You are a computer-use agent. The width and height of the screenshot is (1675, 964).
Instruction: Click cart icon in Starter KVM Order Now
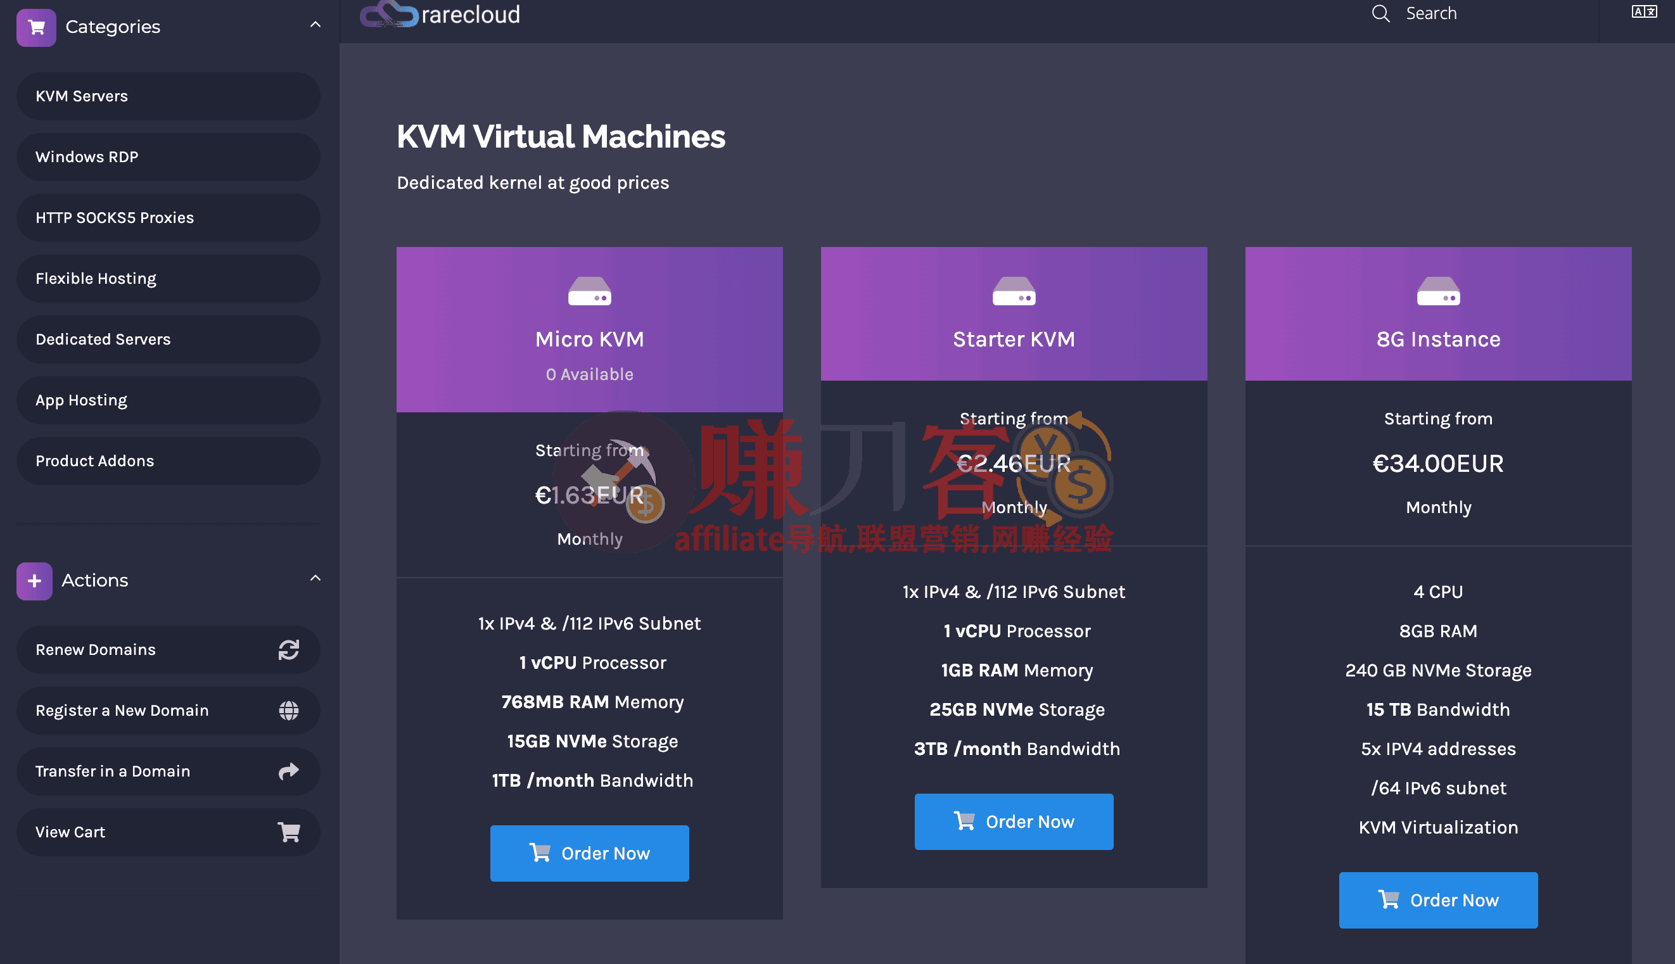point(964,820)
